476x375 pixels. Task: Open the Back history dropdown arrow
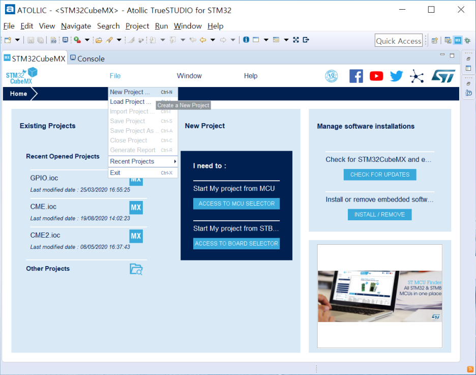[213, 40]
